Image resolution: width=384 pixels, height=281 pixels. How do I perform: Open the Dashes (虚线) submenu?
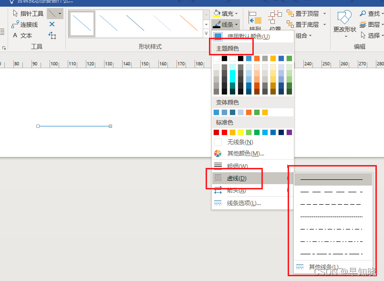(252, 178)
